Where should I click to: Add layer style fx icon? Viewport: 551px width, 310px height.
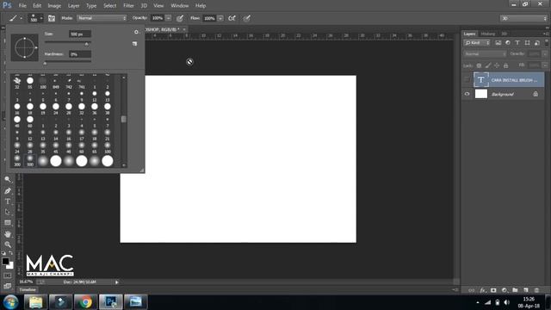pyautogui.click(x=483, y=290)
